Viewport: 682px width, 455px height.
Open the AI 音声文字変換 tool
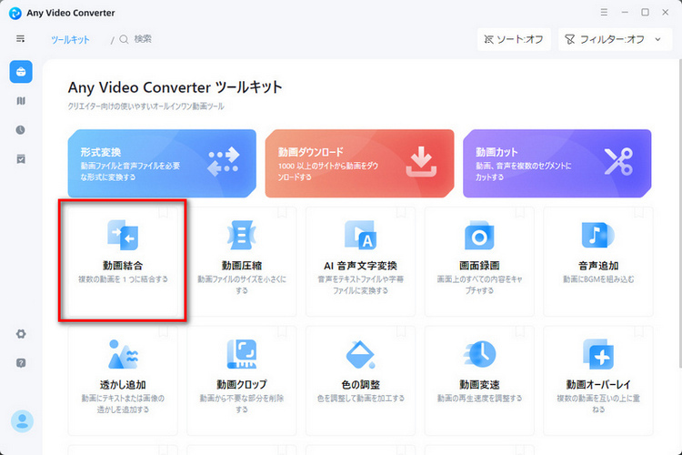[360, 261]
